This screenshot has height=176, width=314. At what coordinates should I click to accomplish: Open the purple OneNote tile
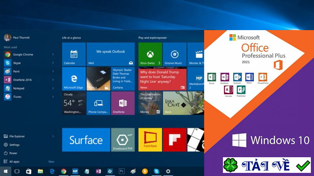(x=123, y=103)
